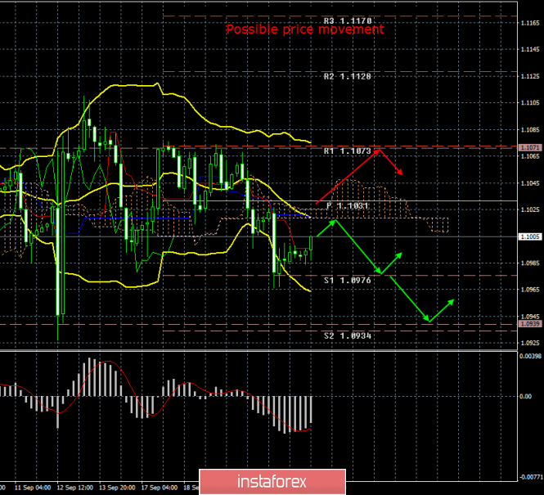Click the gray 1.1005 current price tag
This screenshot has width=544, height=495.
529,236
